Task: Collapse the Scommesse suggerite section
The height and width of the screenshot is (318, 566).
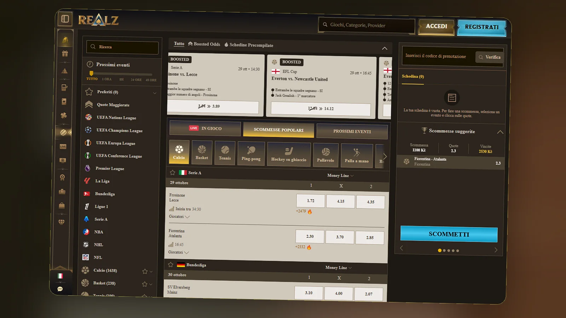Action: 500,132
